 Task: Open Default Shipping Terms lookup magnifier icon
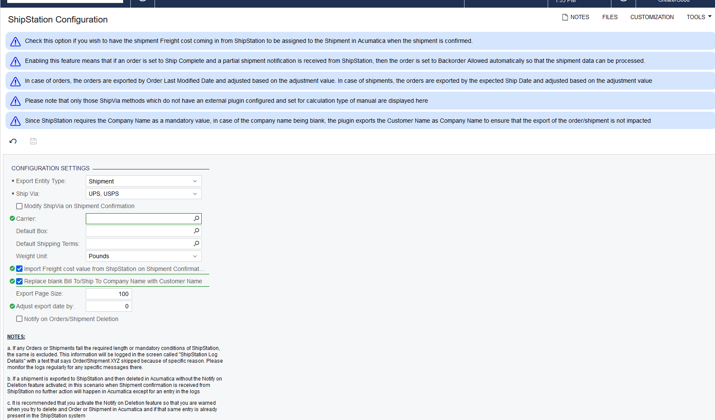[x=196, y=244]
